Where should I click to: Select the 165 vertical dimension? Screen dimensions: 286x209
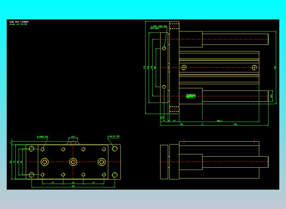click(275, 67)
